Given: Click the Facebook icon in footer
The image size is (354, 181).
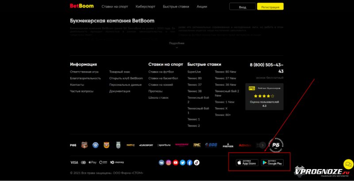Looking at the screenshot, I should point(189,162).
